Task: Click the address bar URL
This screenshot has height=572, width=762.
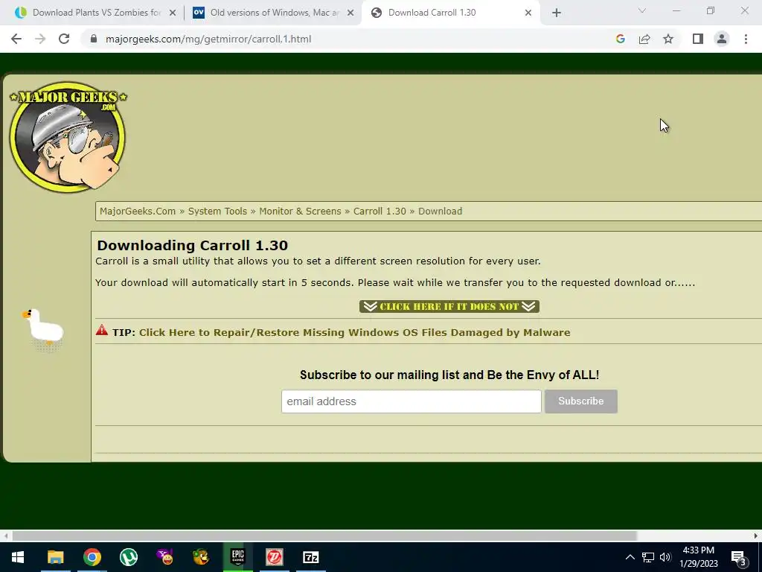Action: [x=208, y=39]
